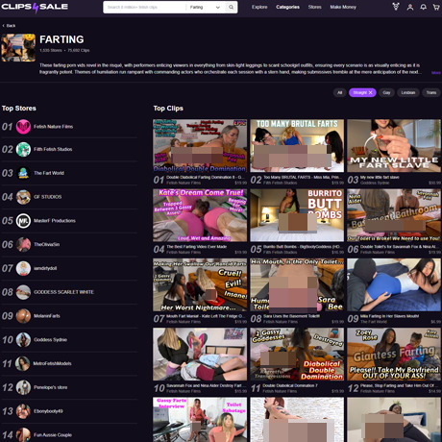The height and width of the screenshot is (442, 442).
Task: Click Goddess Sydnie store under clip 03
Action: 375,183
